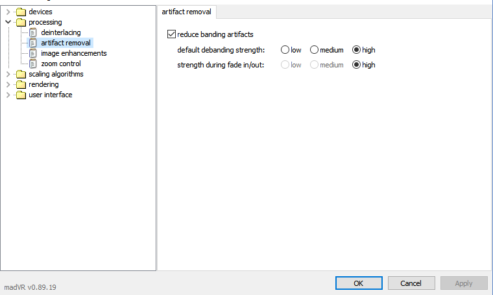Click the user interface folder icon
The width and height of the screenshot is (493, 295).
tap(21, 95)
